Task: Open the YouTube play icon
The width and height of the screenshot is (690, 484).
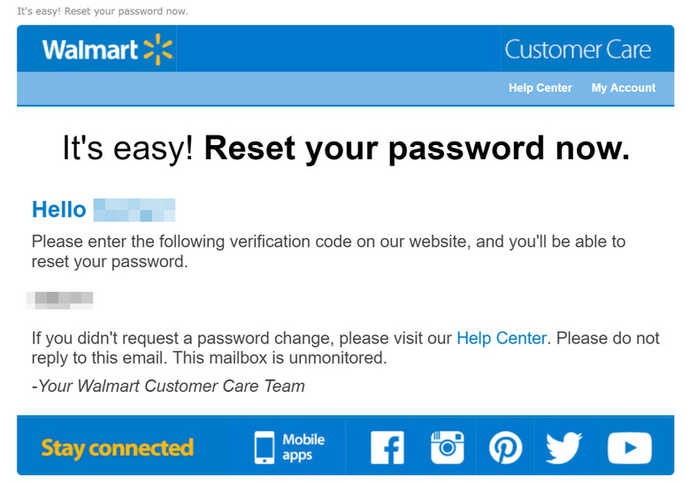Action: (629, 448)
